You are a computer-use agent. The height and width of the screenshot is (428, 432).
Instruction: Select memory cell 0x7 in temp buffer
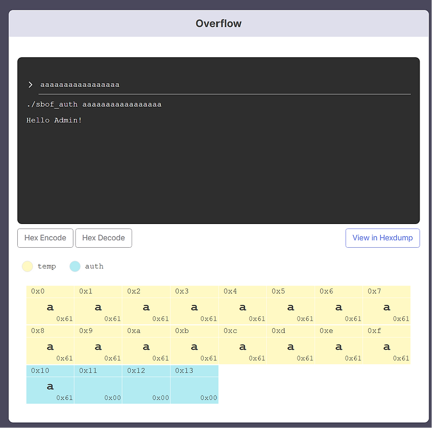point(386,305)
